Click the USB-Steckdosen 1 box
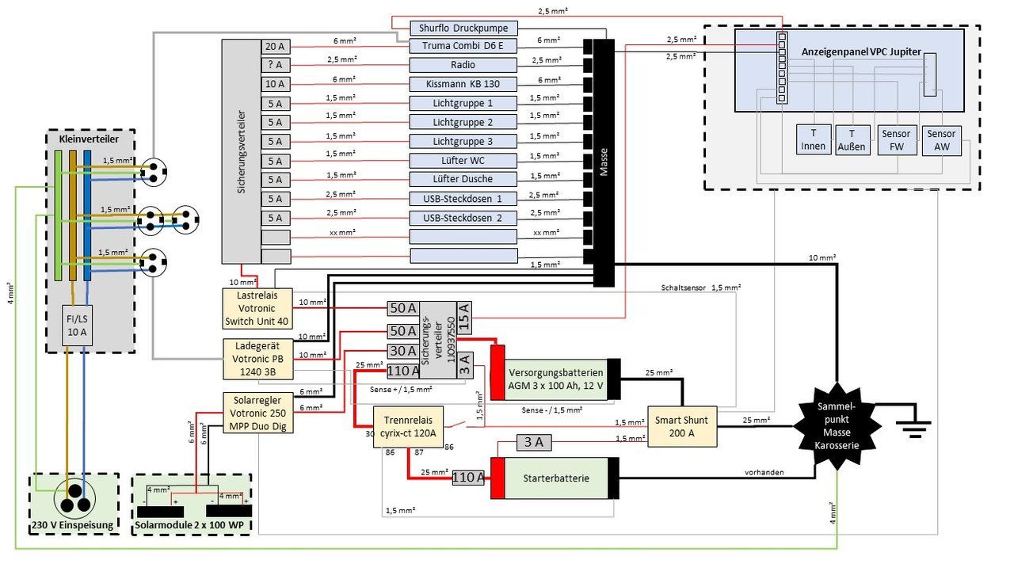 (463, 198)
